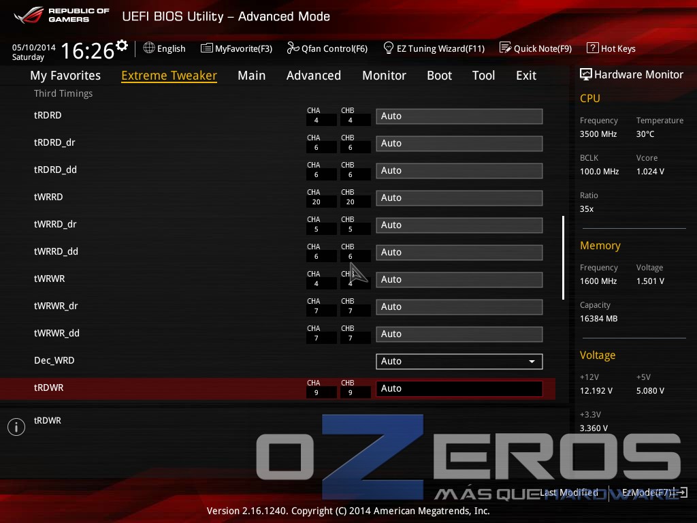697x523 pixels.
Task: Click Last Modified button
Action: [x=569, y=492]
